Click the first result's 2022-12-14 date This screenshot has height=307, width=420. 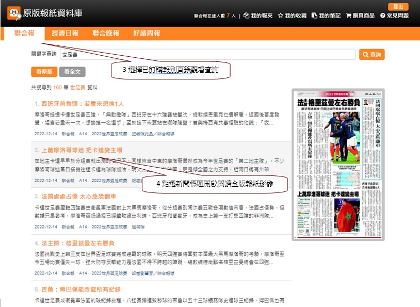(46, 134)
